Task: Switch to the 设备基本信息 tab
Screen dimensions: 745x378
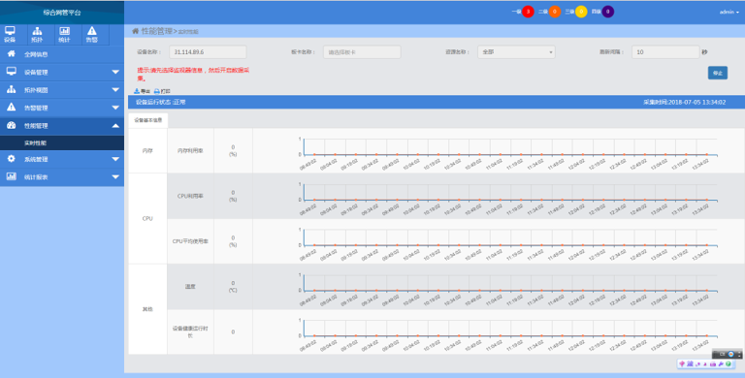Action: [x=147, y=120]
